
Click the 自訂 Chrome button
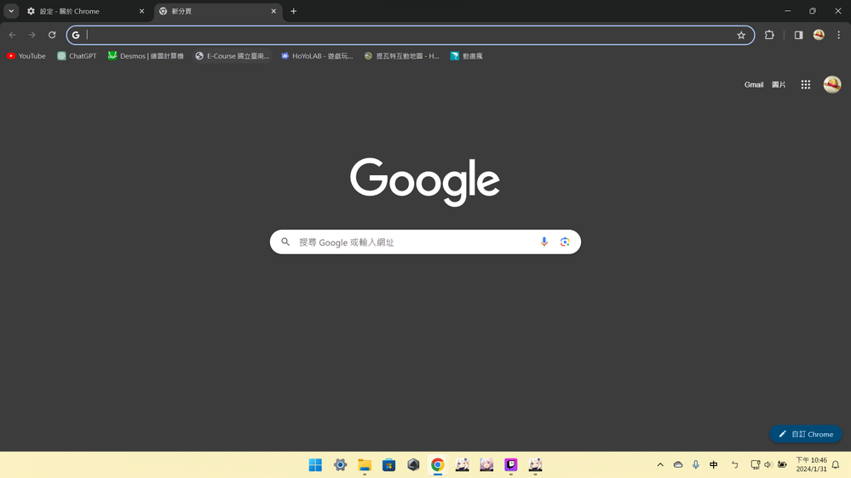click(805, 434)
